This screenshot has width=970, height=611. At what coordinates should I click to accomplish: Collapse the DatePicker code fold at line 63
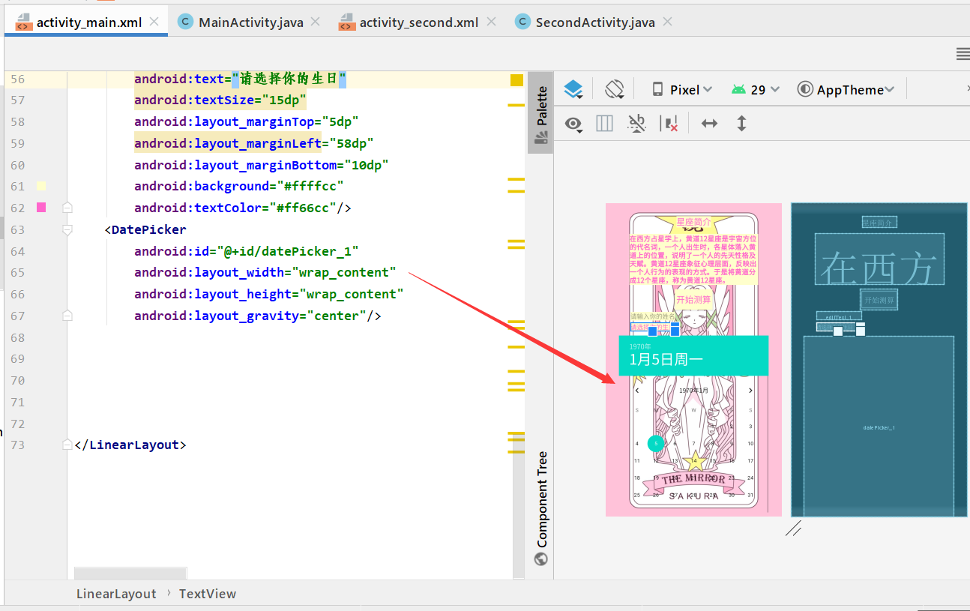click(67, 229)
